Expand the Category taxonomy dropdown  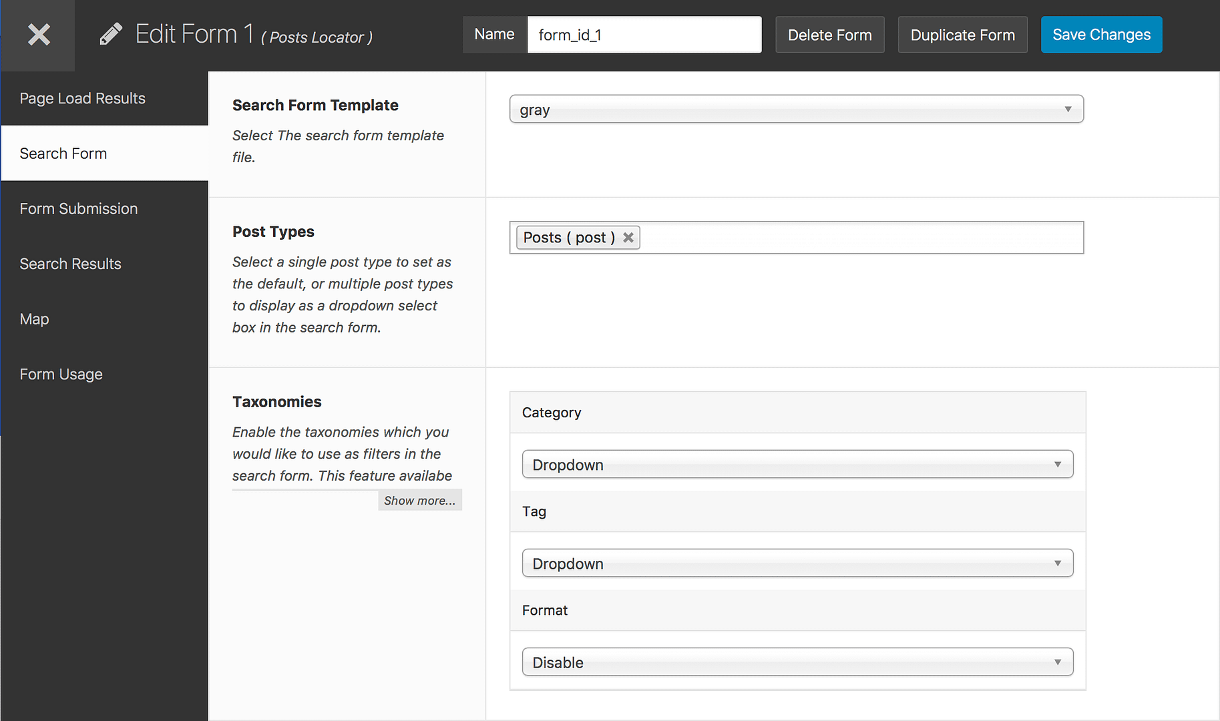pos(797,465)
